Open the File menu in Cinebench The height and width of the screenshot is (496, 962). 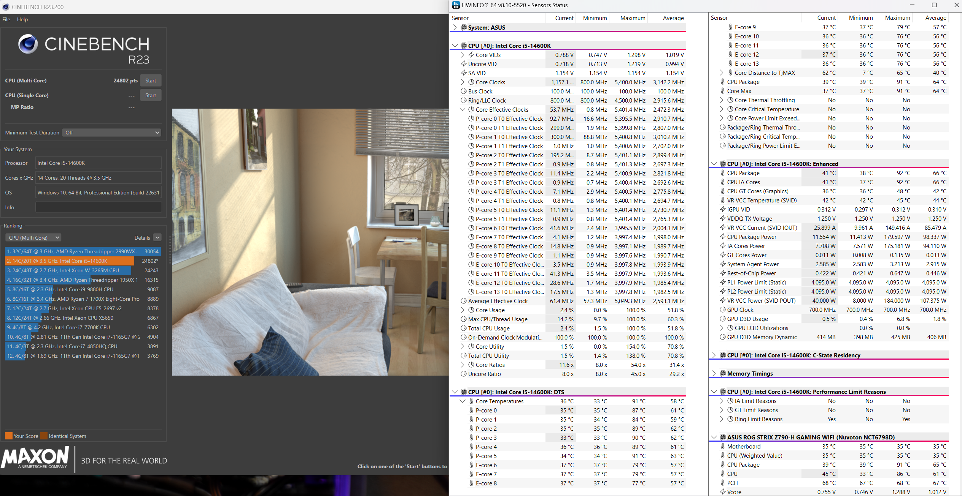click(x=6, y=19)
